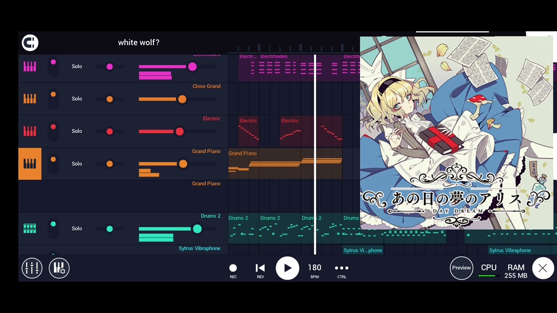Click the Close Grand track name
The height and width of the screenshot is (313, 557).
pos(206,86)
